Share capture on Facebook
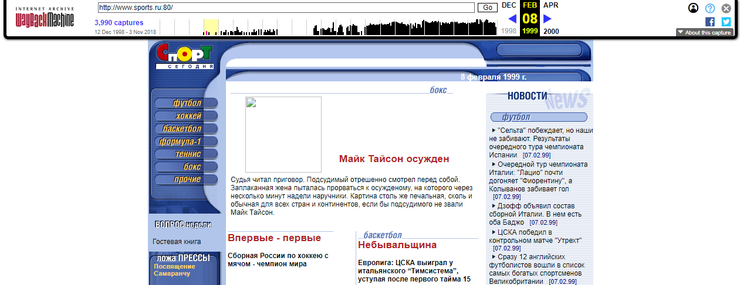The height and width of the screenshot is (285, 740). pyautogui.click(x=710, y=22)
